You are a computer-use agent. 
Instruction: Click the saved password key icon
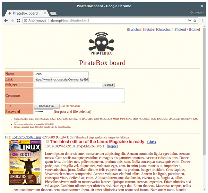[189, 20]
